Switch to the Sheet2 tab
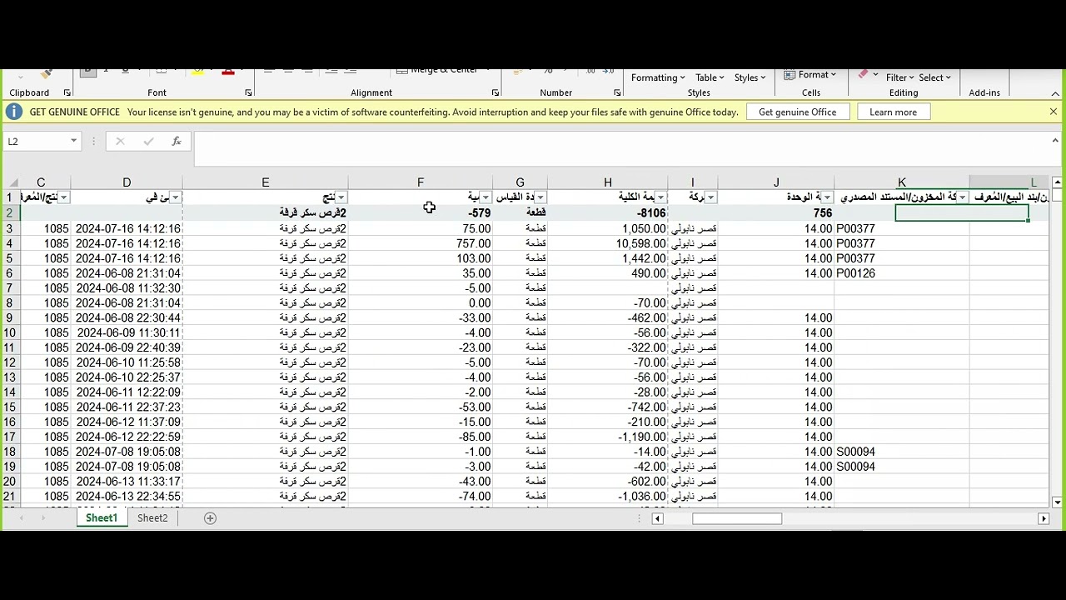 coord(152,518)
